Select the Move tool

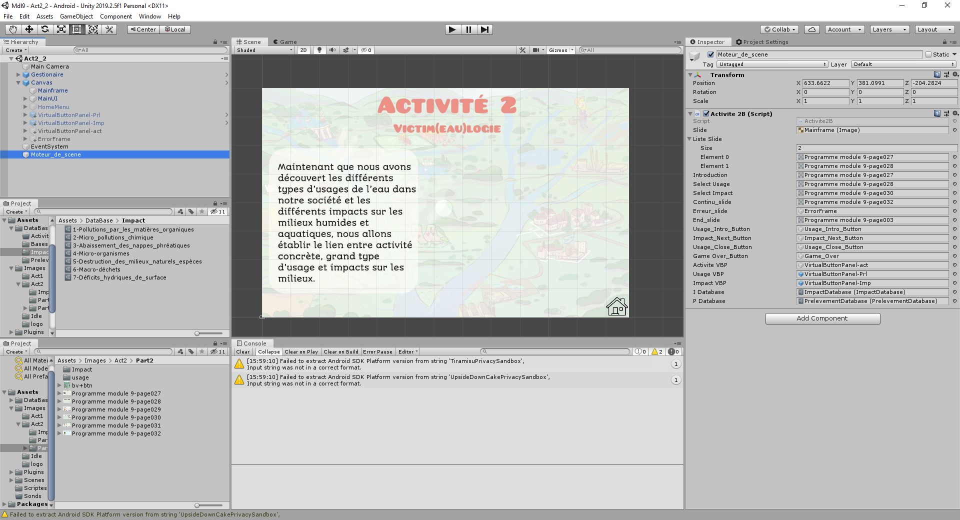point(29,29)
